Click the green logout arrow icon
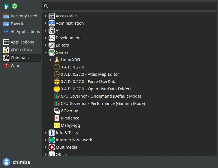The height and width of the screenshot is (168, 218). coord(15,6)
